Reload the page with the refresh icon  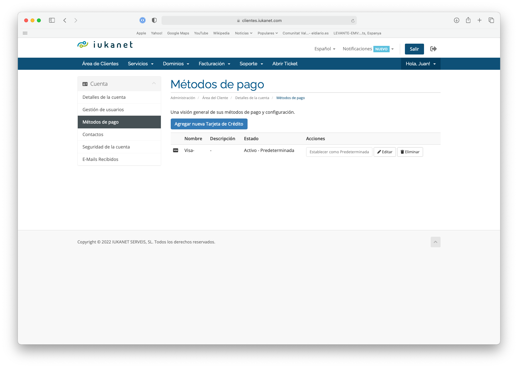click(353, 21)
